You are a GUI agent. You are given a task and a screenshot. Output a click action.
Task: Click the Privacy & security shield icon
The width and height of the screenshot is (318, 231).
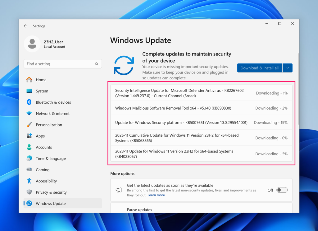tap(29, 192)
